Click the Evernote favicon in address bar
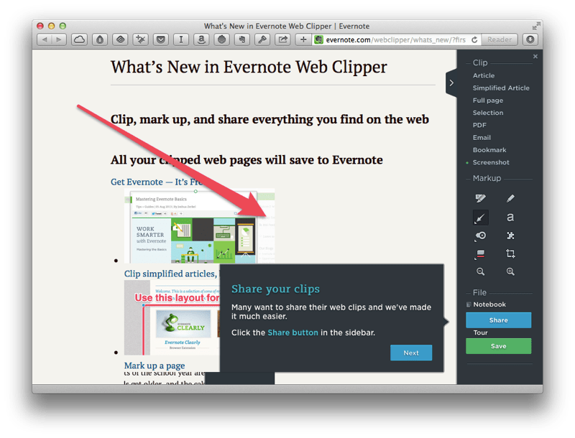Screen dimensions: 575x438 [x=319, y=39]
